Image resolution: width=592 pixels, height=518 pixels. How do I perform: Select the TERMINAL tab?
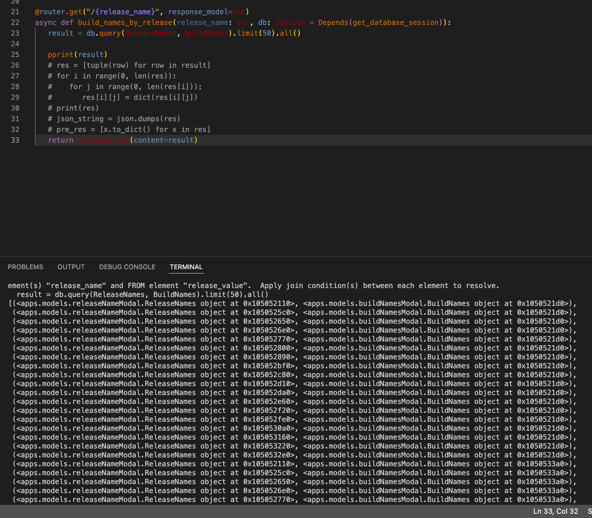coord(186,267)
